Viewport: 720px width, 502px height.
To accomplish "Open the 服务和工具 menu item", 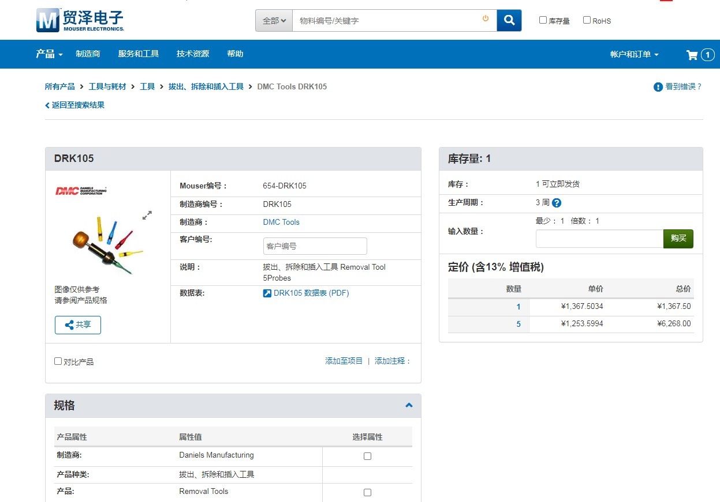I will (x=139, y=54).
